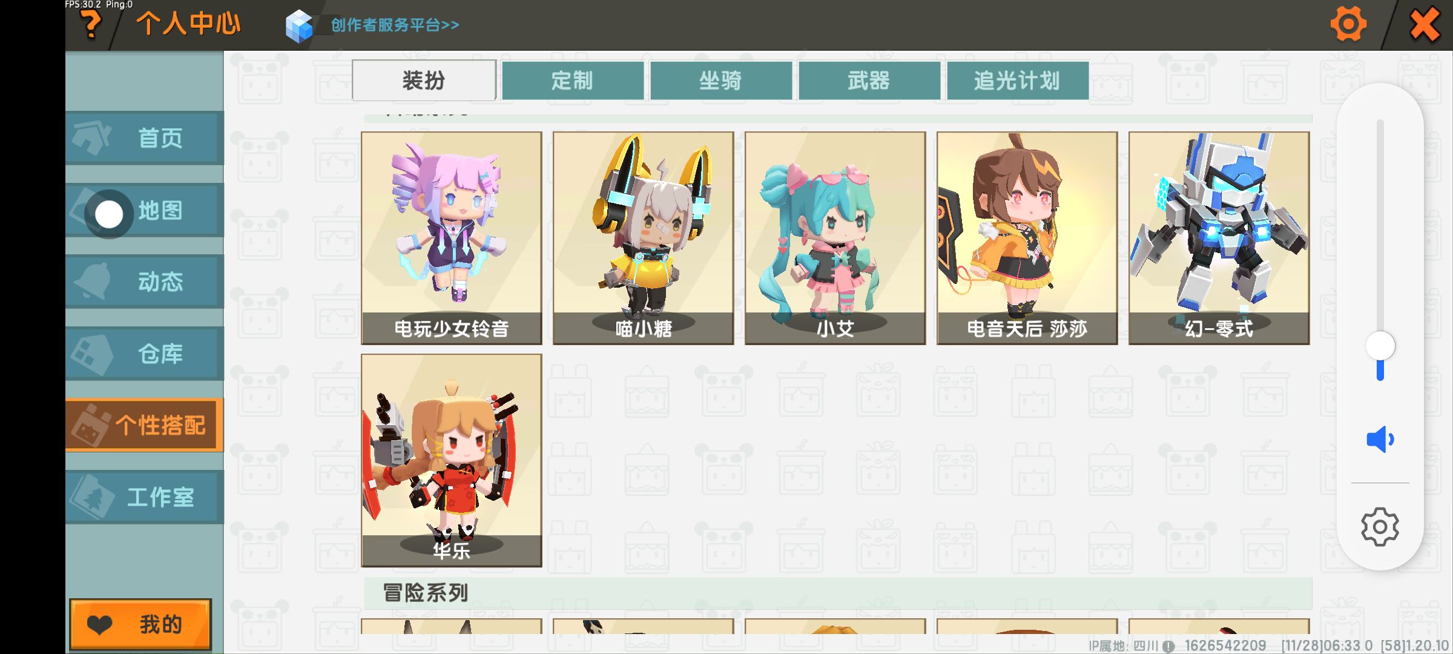Open the 追光计划 tab
Viewport: 1453px width, 654px height.
click(x=1018, y=80)
